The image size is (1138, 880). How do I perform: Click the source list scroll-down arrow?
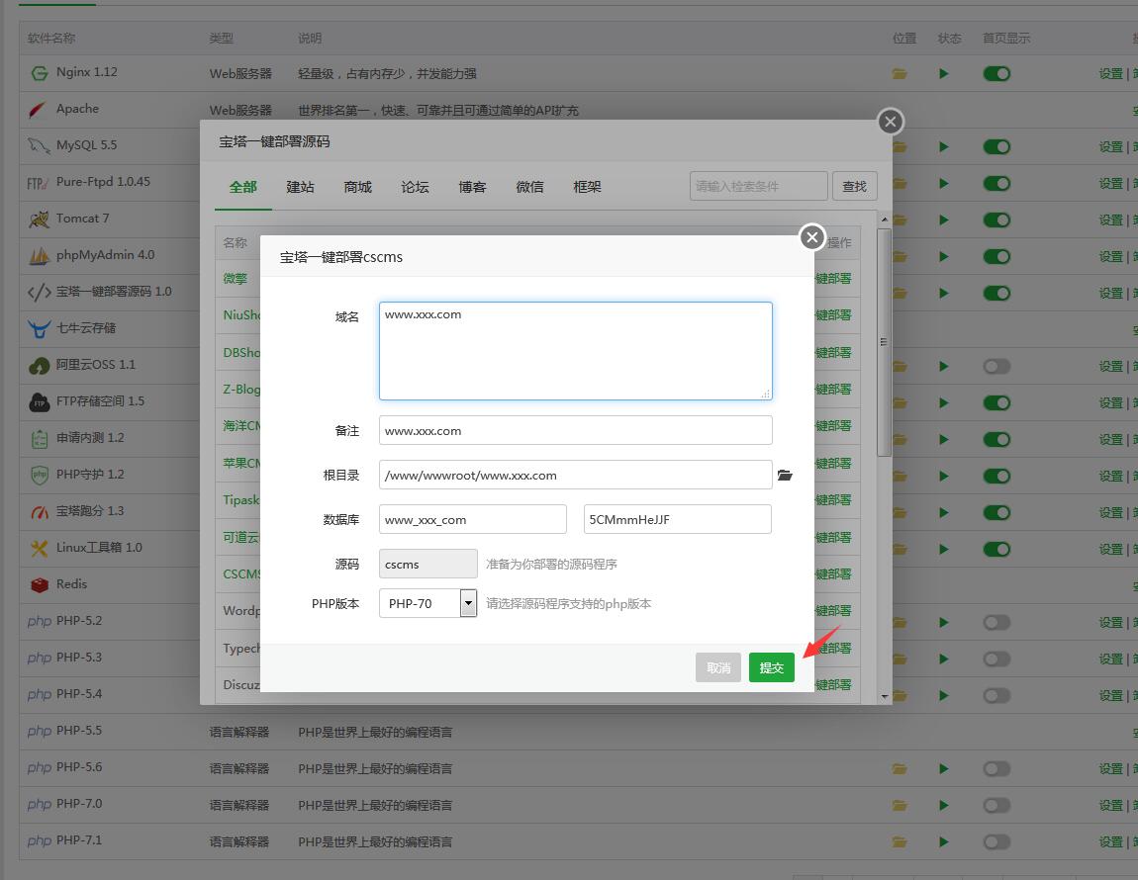(884, 696)
